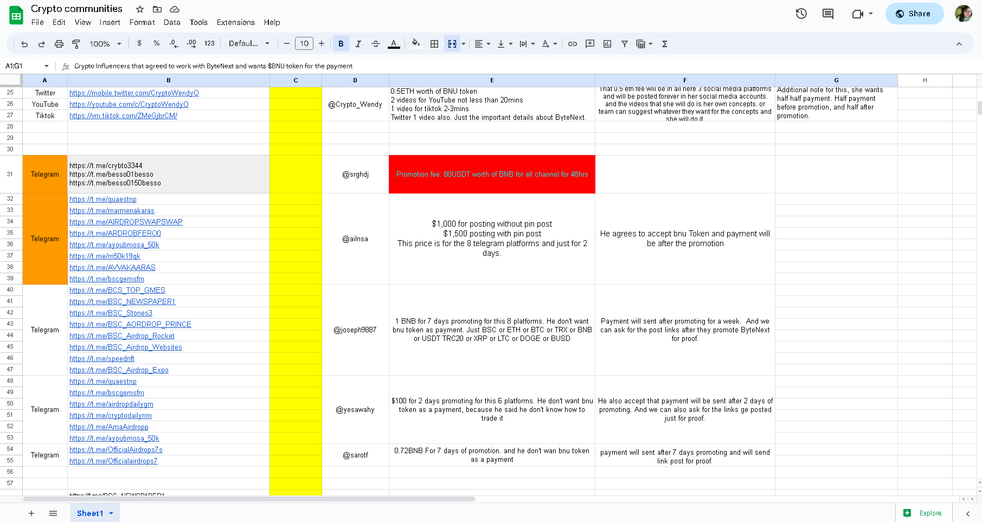Expand merge cells dropdown arrow

click(464, 44)
